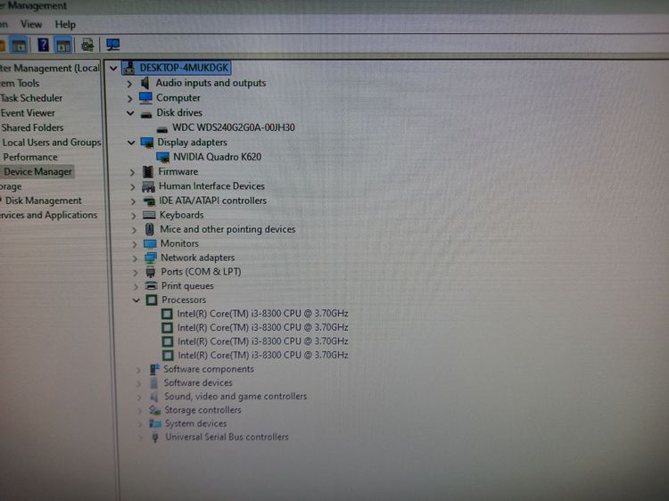Viewport: 669px width, 501px height.
Task: Click the speaker icon for Audio inputs
Action: coord(145,83)
